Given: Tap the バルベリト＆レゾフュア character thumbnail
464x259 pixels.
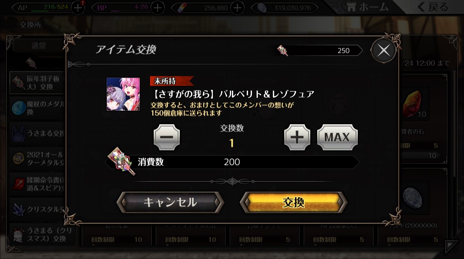Looking at the screenshot, I should pyautogui.click(x=123, y=94).
